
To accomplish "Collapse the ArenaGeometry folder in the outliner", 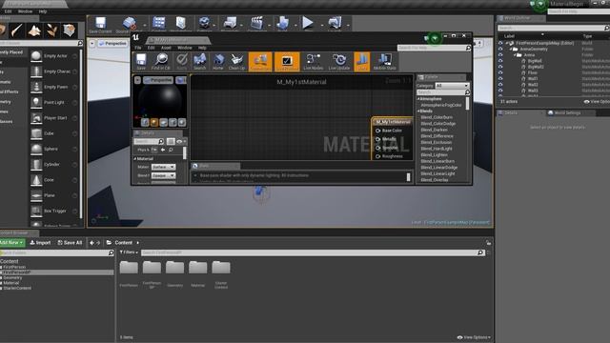I will pyautogui.click(x=511, y=49).
